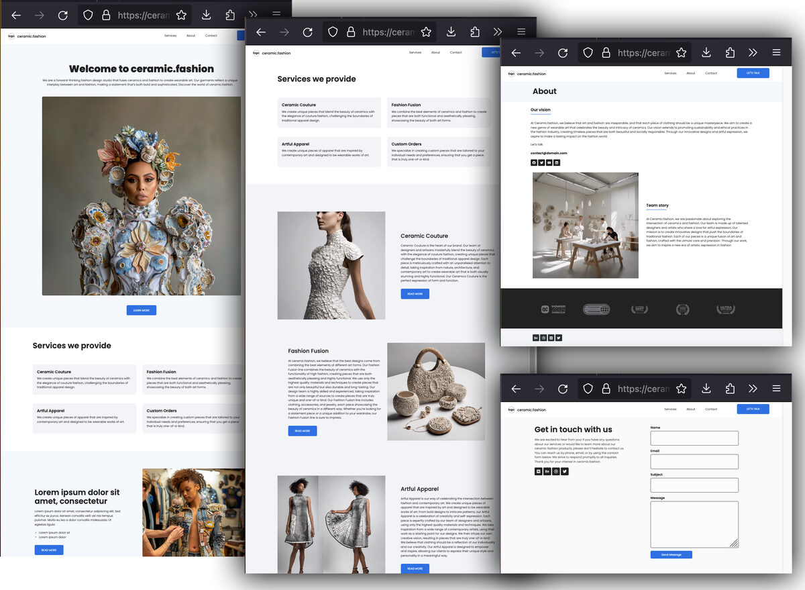Click the ceramic.fashion logo in the Services window
The image size is (805, 590).
272,52
